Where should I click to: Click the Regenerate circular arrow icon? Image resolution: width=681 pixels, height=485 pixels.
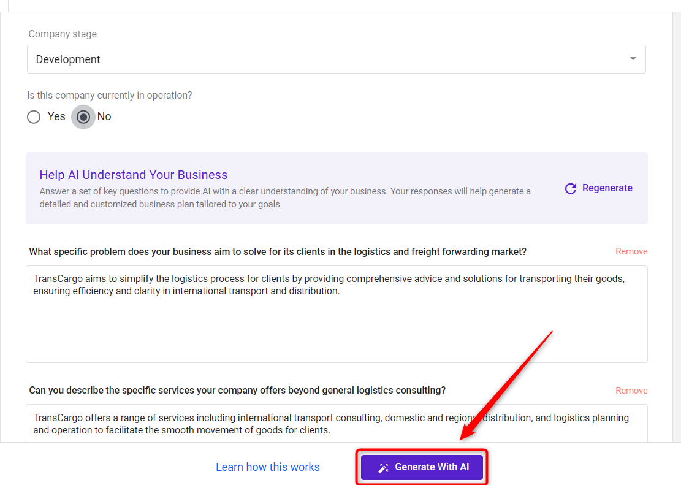point(571,188)
